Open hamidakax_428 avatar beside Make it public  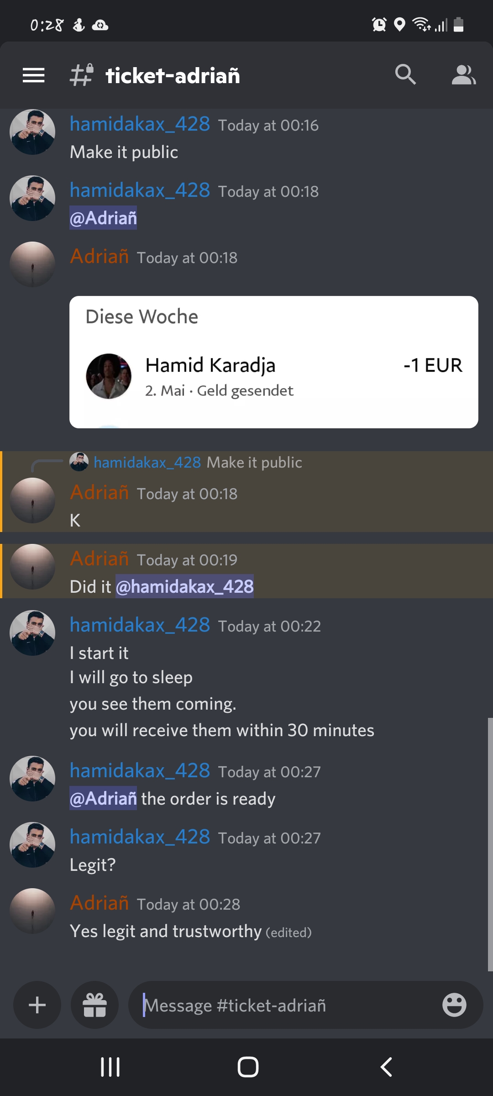[x=32, y=132]
